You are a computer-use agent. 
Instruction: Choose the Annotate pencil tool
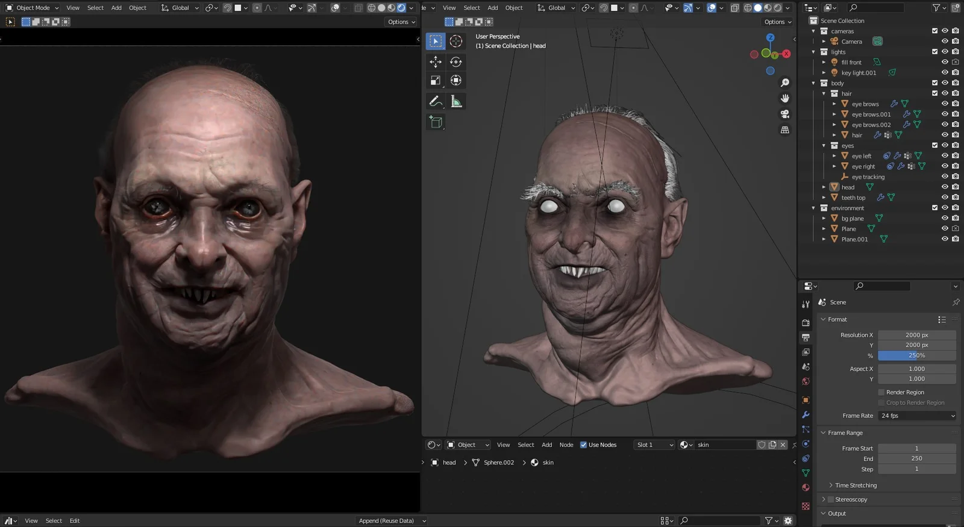point(435,101)
